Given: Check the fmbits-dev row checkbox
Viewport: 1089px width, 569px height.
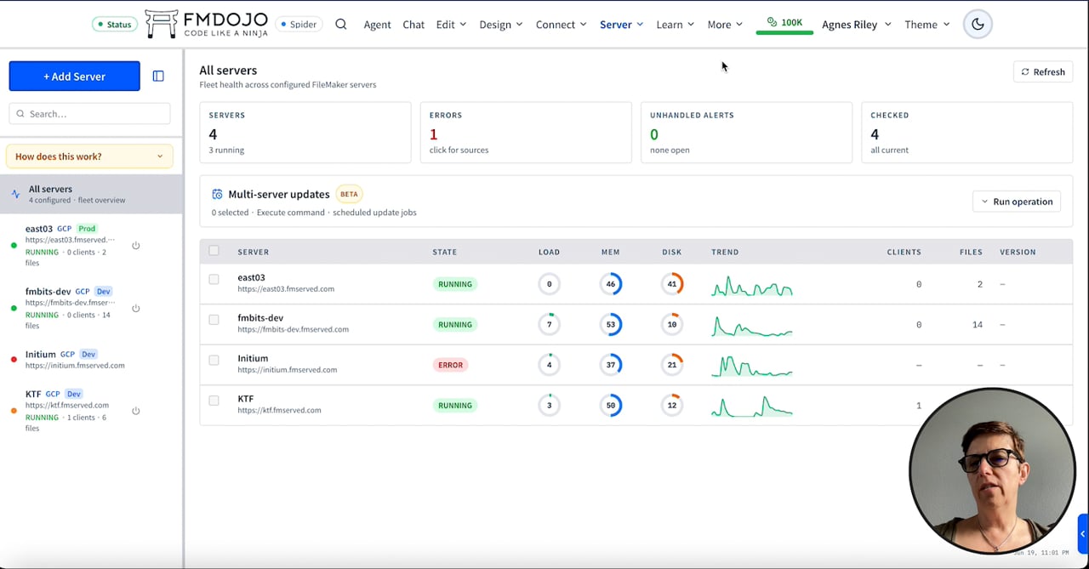Looking at the screenshot, I should (x=214, y=320).
